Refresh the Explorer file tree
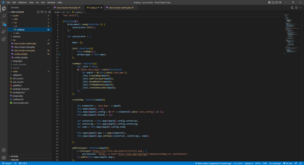Screen dimensions: 304x165 click(46, 12)
